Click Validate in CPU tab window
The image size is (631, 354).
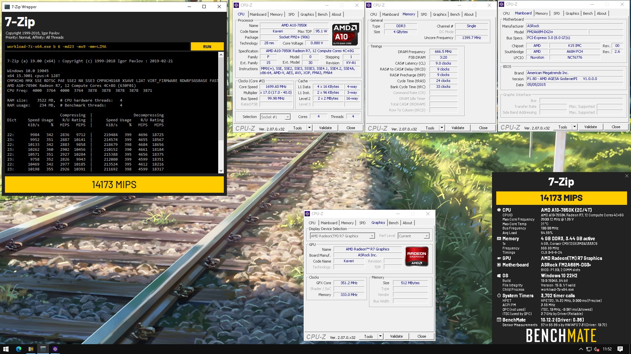click(x=325, y=128)
